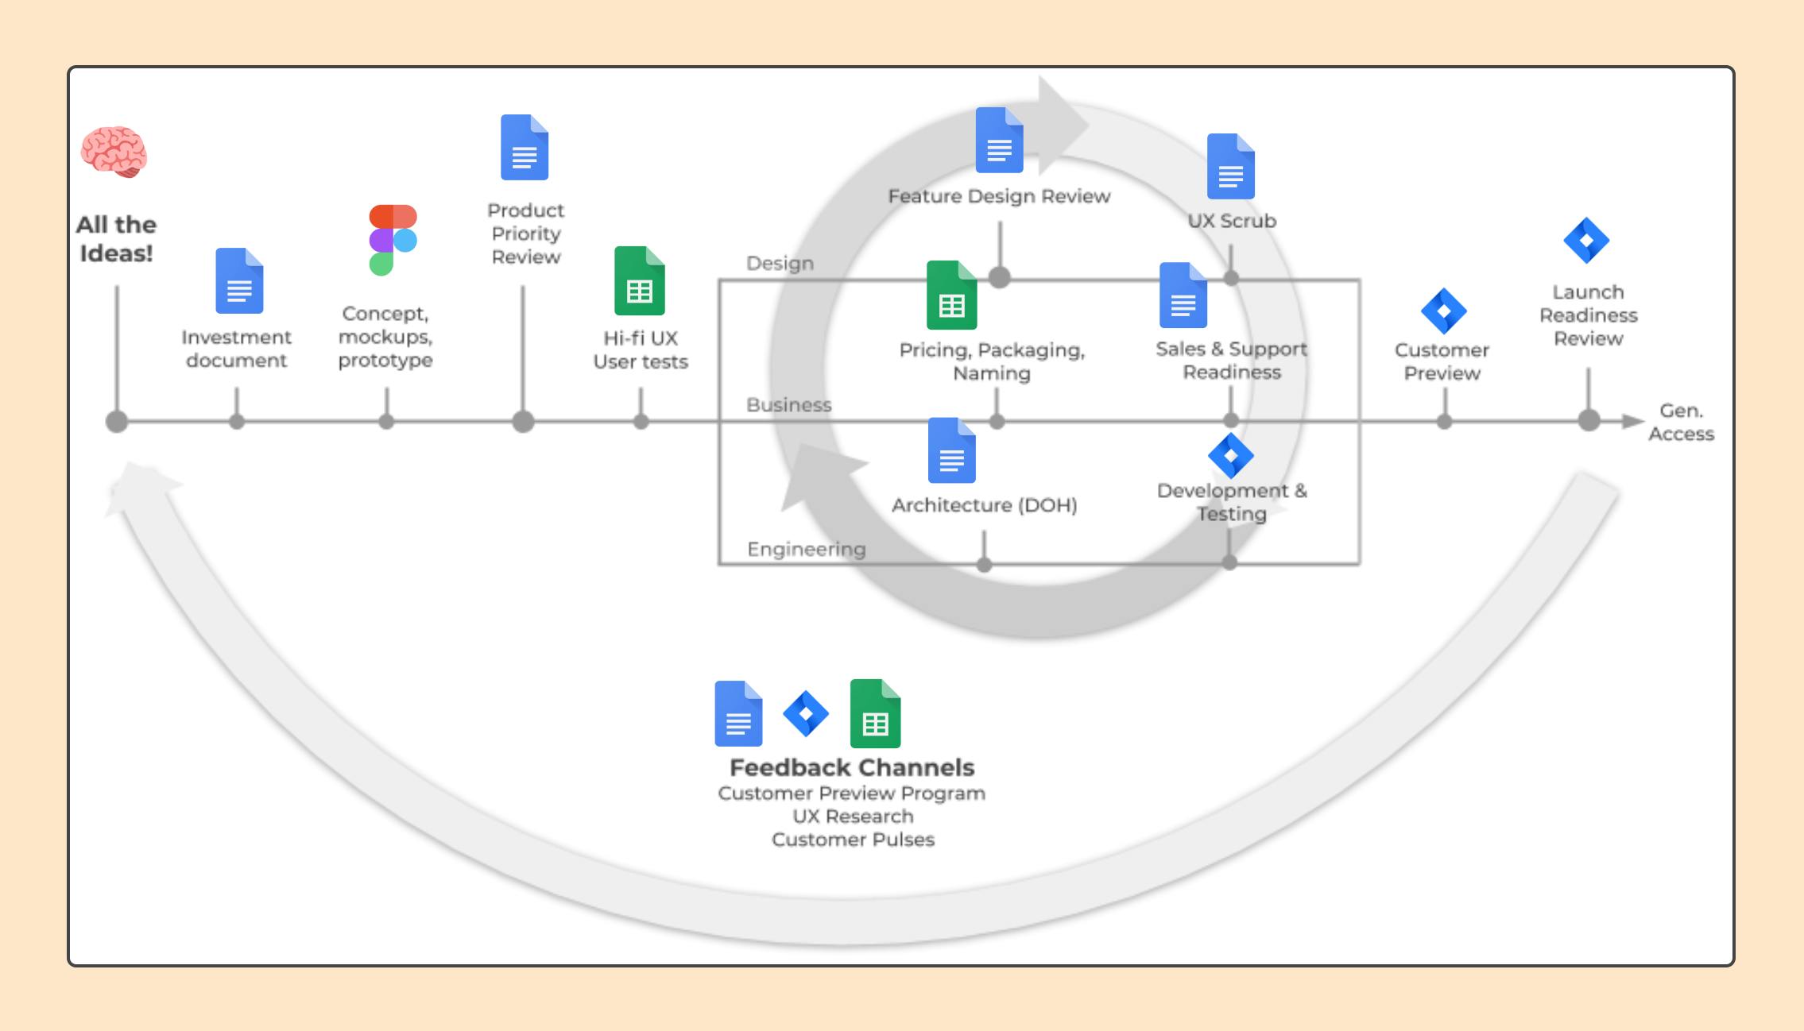Click the Engineering lane label
This screenshot has height=1031, width=1804.
click(x=806, y=549)
